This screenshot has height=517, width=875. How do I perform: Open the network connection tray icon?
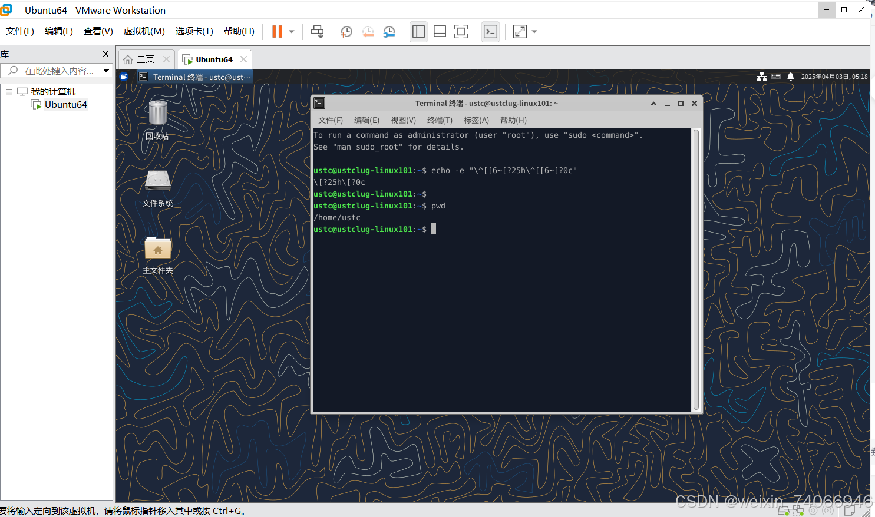(x=762, y=77)
